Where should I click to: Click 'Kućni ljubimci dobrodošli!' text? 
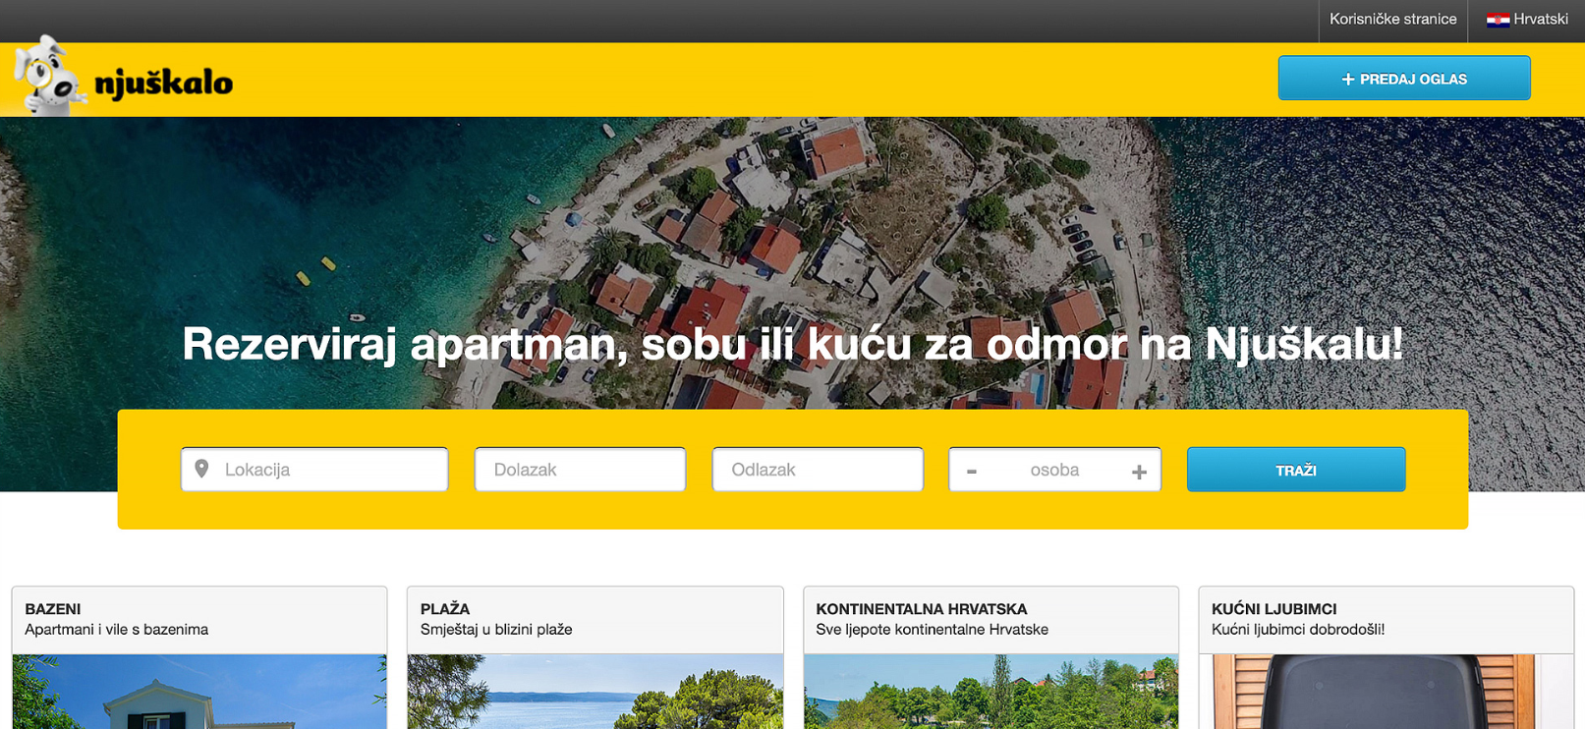pyautogui.click(x=1298, y=630)
